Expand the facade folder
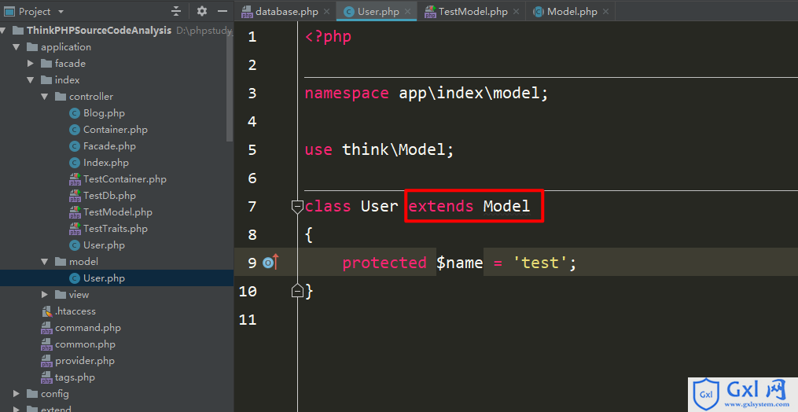Viewport: 798px width, 412px height. [x=31, y=64]
